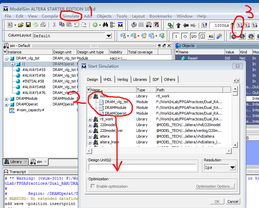Open the Compile menu

[50, 16]
